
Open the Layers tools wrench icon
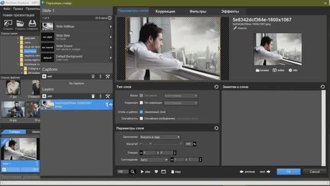pyautogui.click(x=108, y=96)
